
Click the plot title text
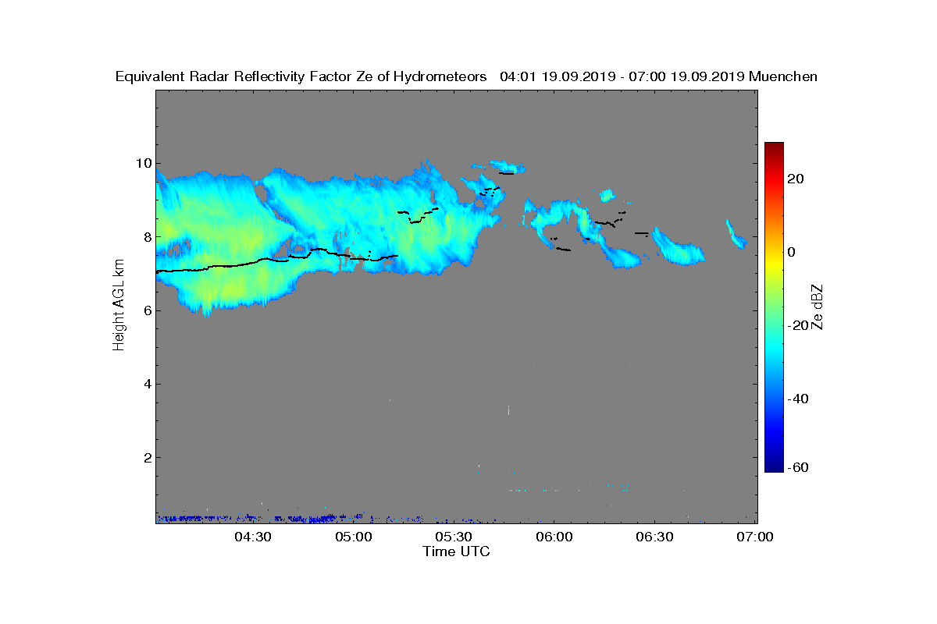click(x=467, y=76)
